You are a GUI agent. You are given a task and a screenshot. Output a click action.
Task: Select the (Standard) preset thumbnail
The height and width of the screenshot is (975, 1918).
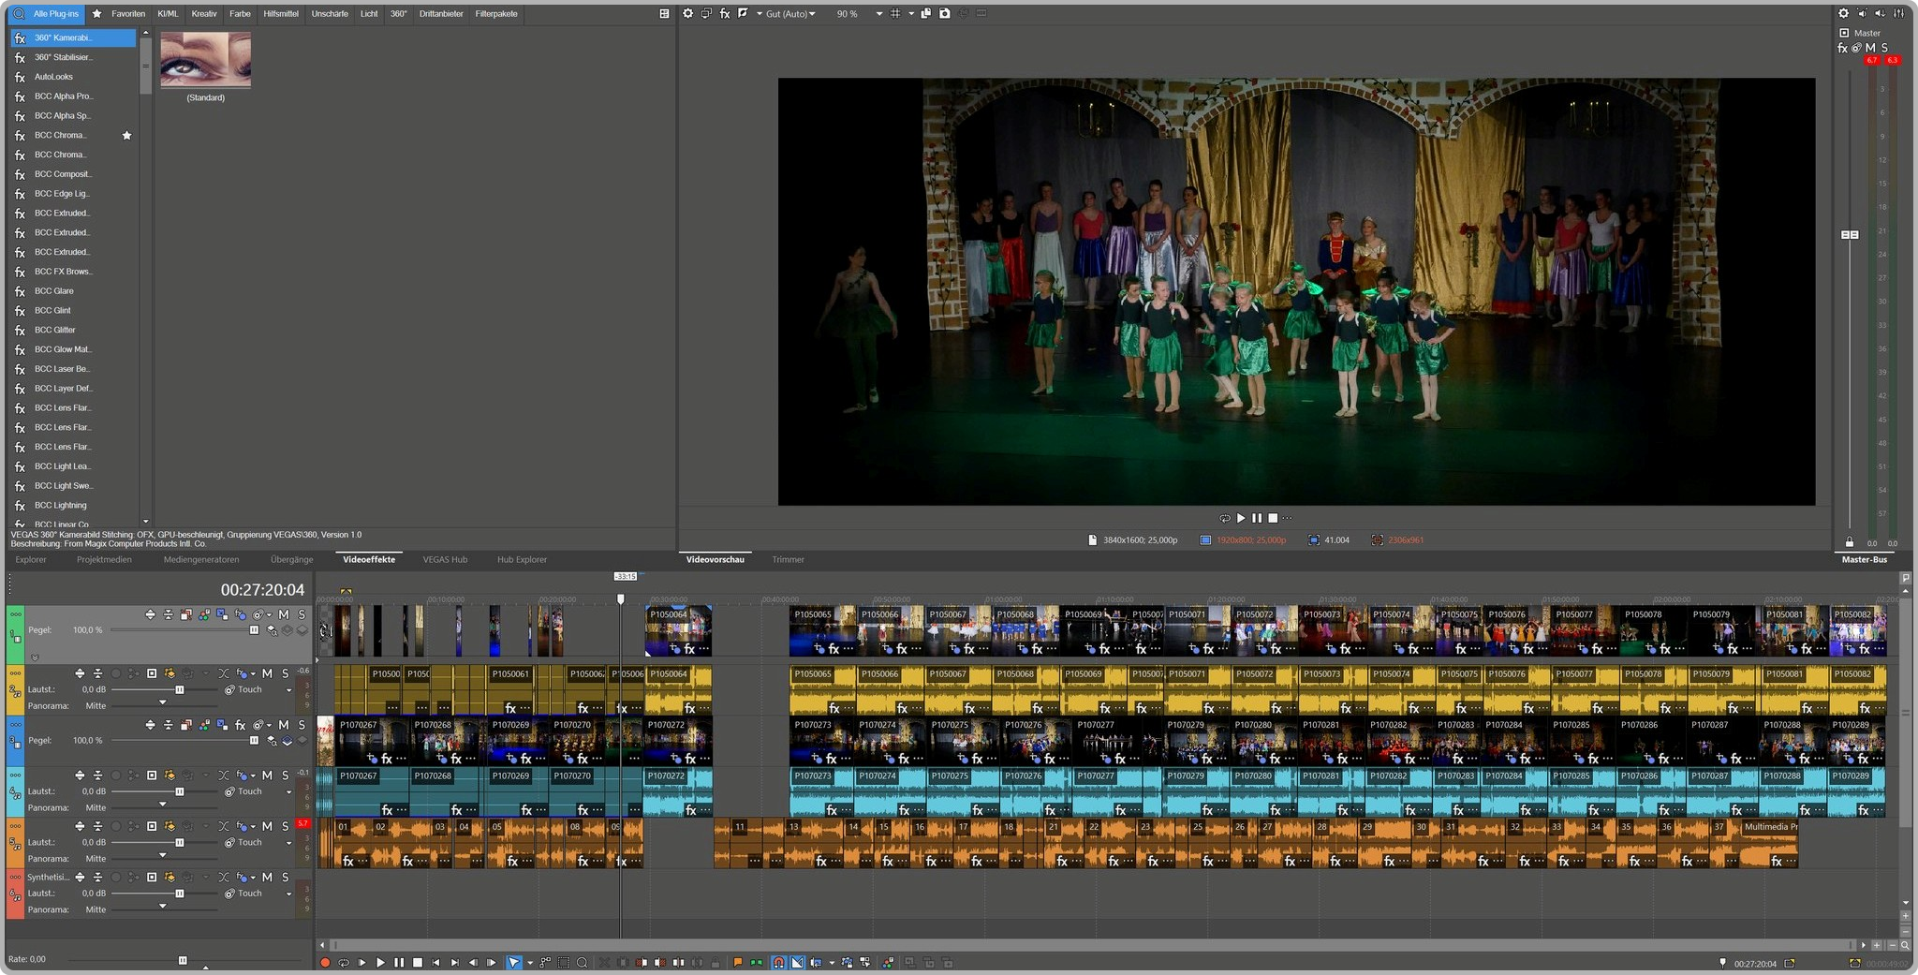(x=205, y=60)
